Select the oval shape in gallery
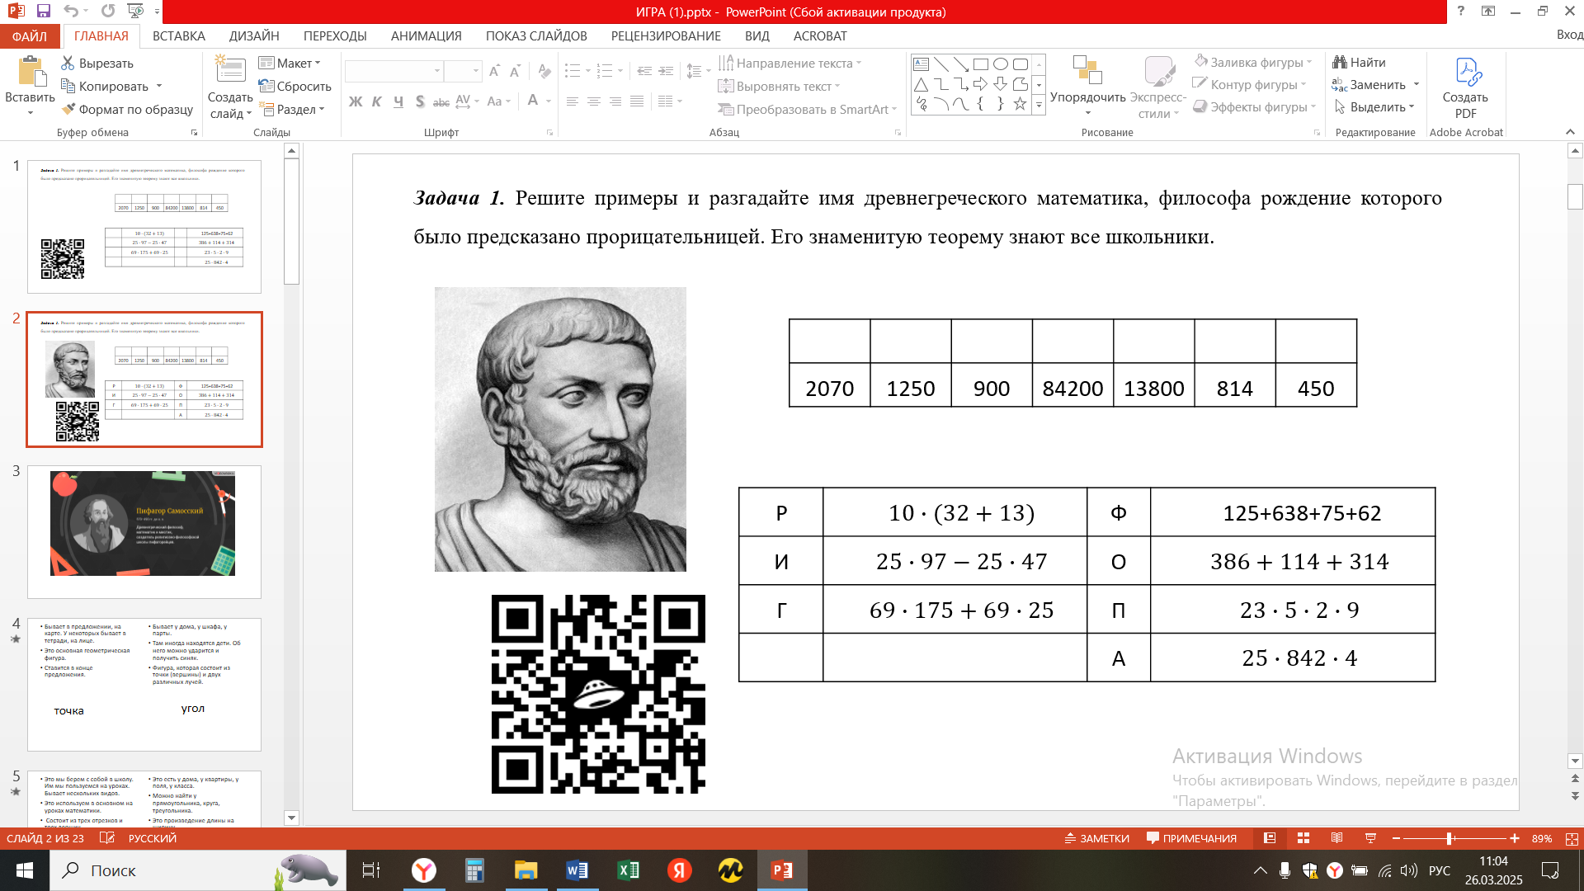 tap(1001, 64)
